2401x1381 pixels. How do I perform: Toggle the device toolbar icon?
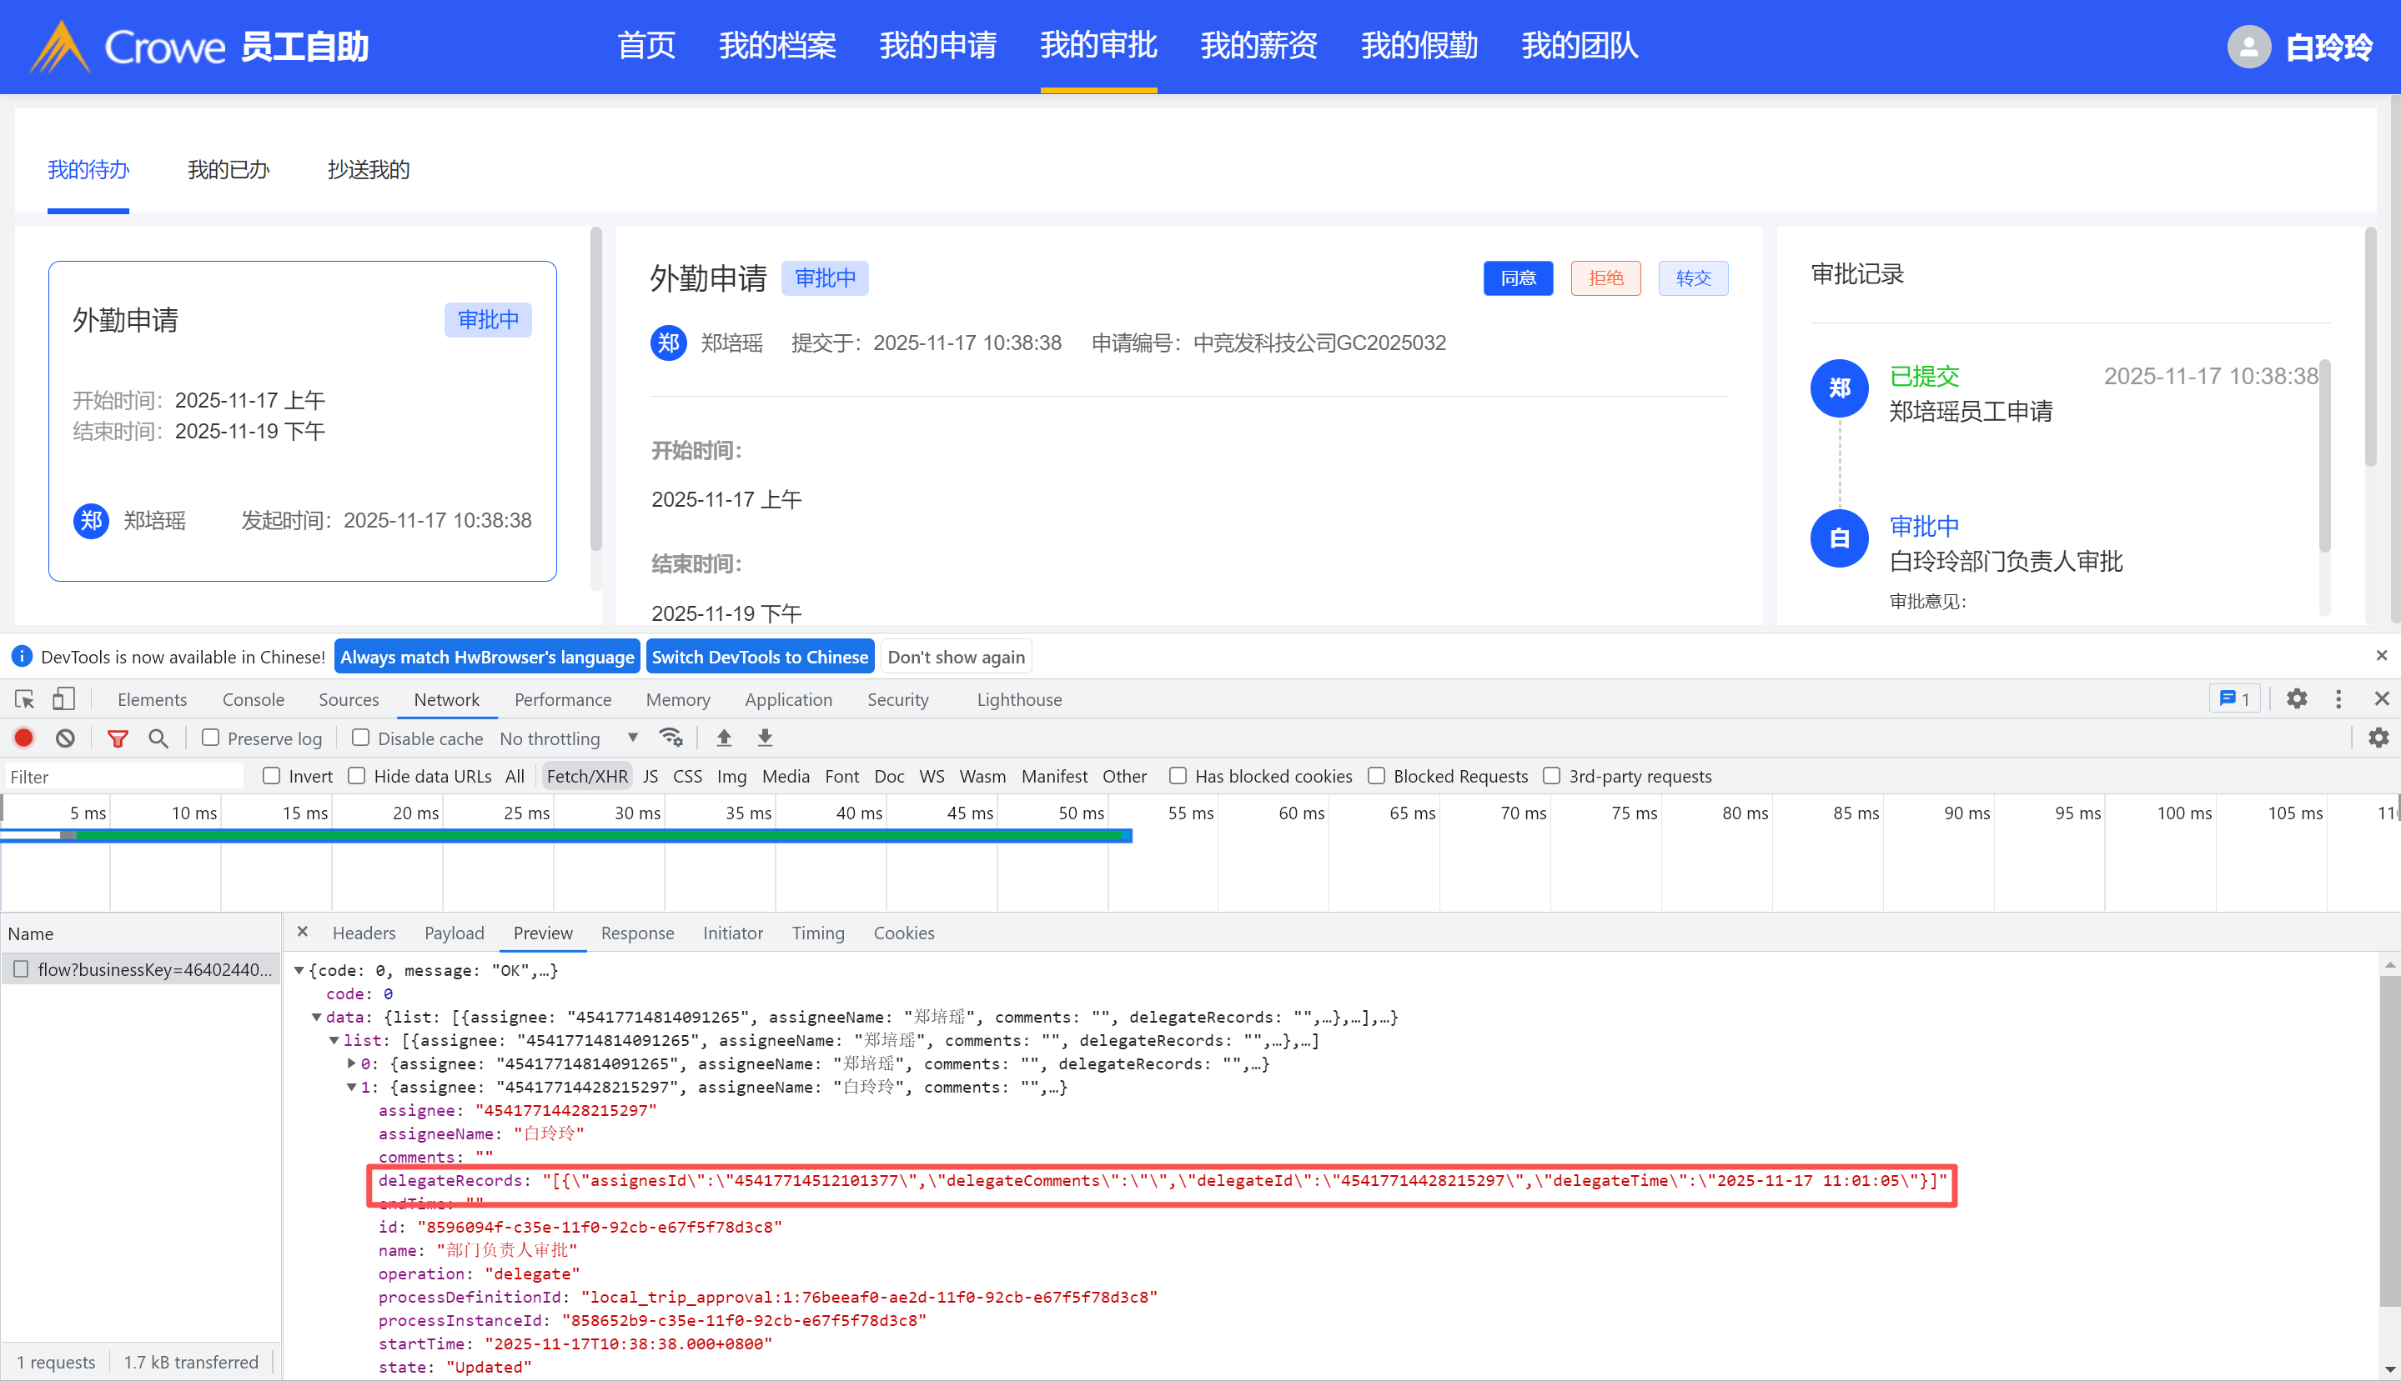click(x=63, y=699)
